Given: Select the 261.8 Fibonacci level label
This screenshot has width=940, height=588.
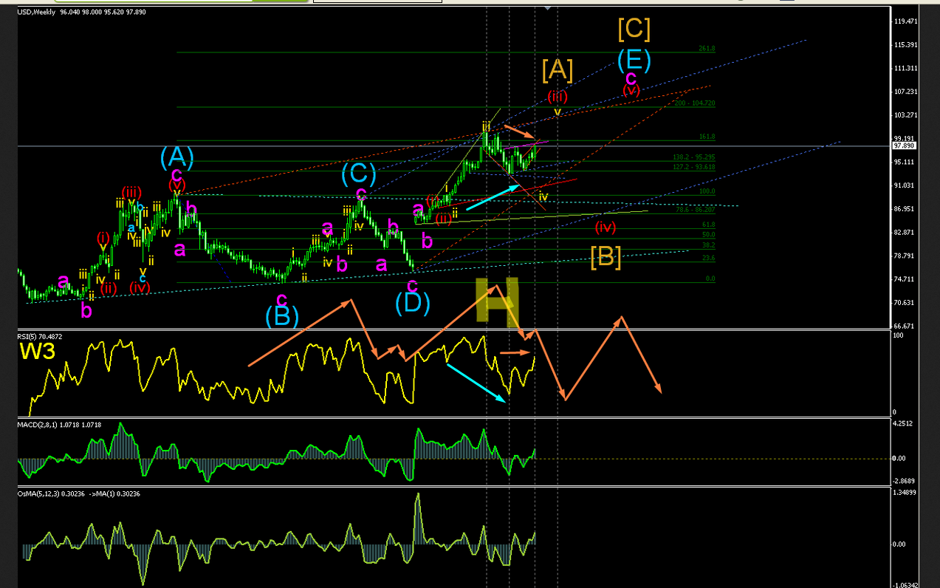Looking at the screenshot, I should [x=707, y=49].
